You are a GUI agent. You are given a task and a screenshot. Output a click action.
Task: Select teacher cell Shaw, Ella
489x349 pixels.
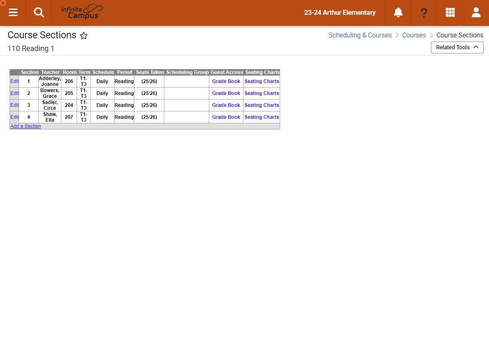49,117
